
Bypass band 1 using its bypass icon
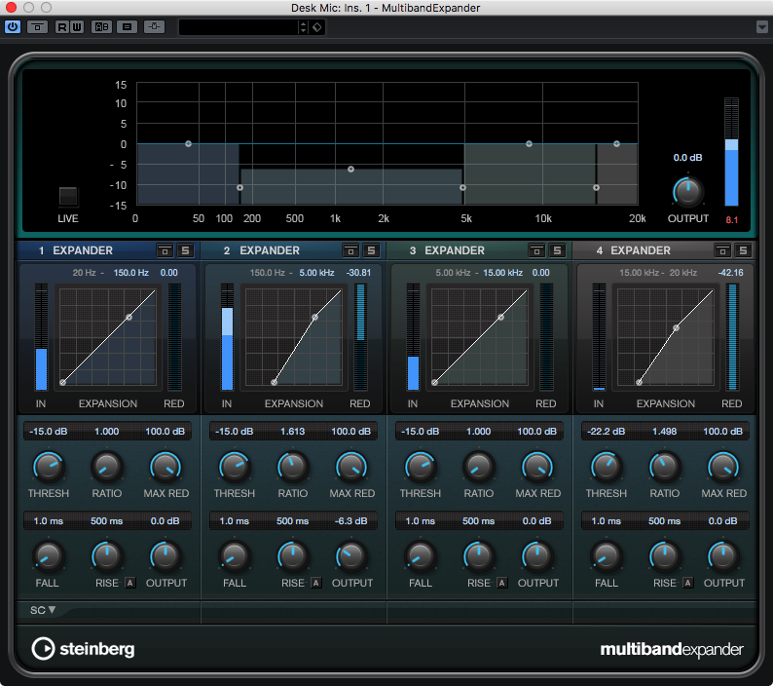(x=166, y=250)
